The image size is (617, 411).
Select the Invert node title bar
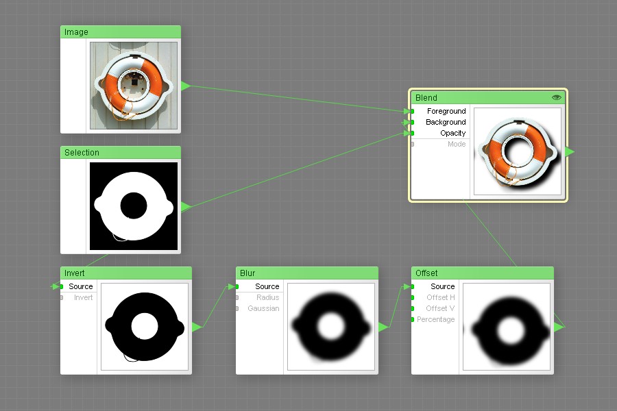pos(126,273)
